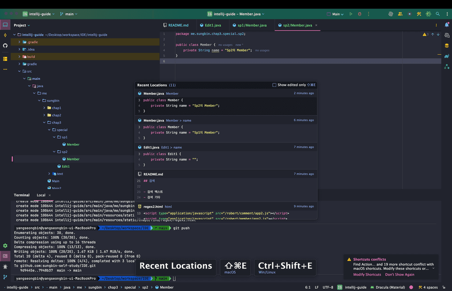Open the Main run configuration dropdown

335,14
